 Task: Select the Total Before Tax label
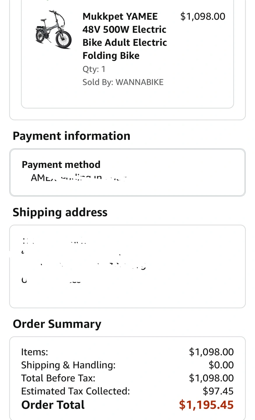tap(58, 378)
